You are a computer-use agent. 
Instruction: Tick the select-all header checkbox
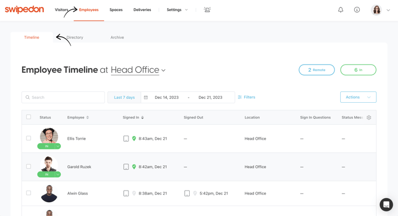coord(28,117)
